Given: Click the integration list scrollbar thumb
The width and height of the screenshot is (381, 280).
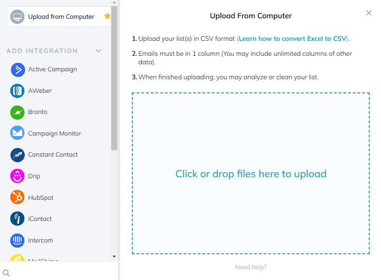Looking at the screenshot, I should (114, 78).
